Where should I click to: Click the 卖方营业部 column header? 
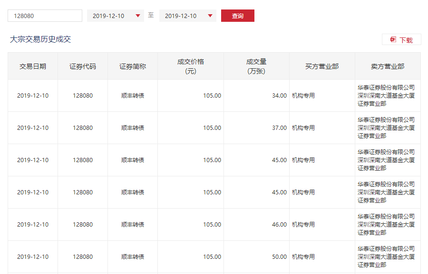coord(388,66)
